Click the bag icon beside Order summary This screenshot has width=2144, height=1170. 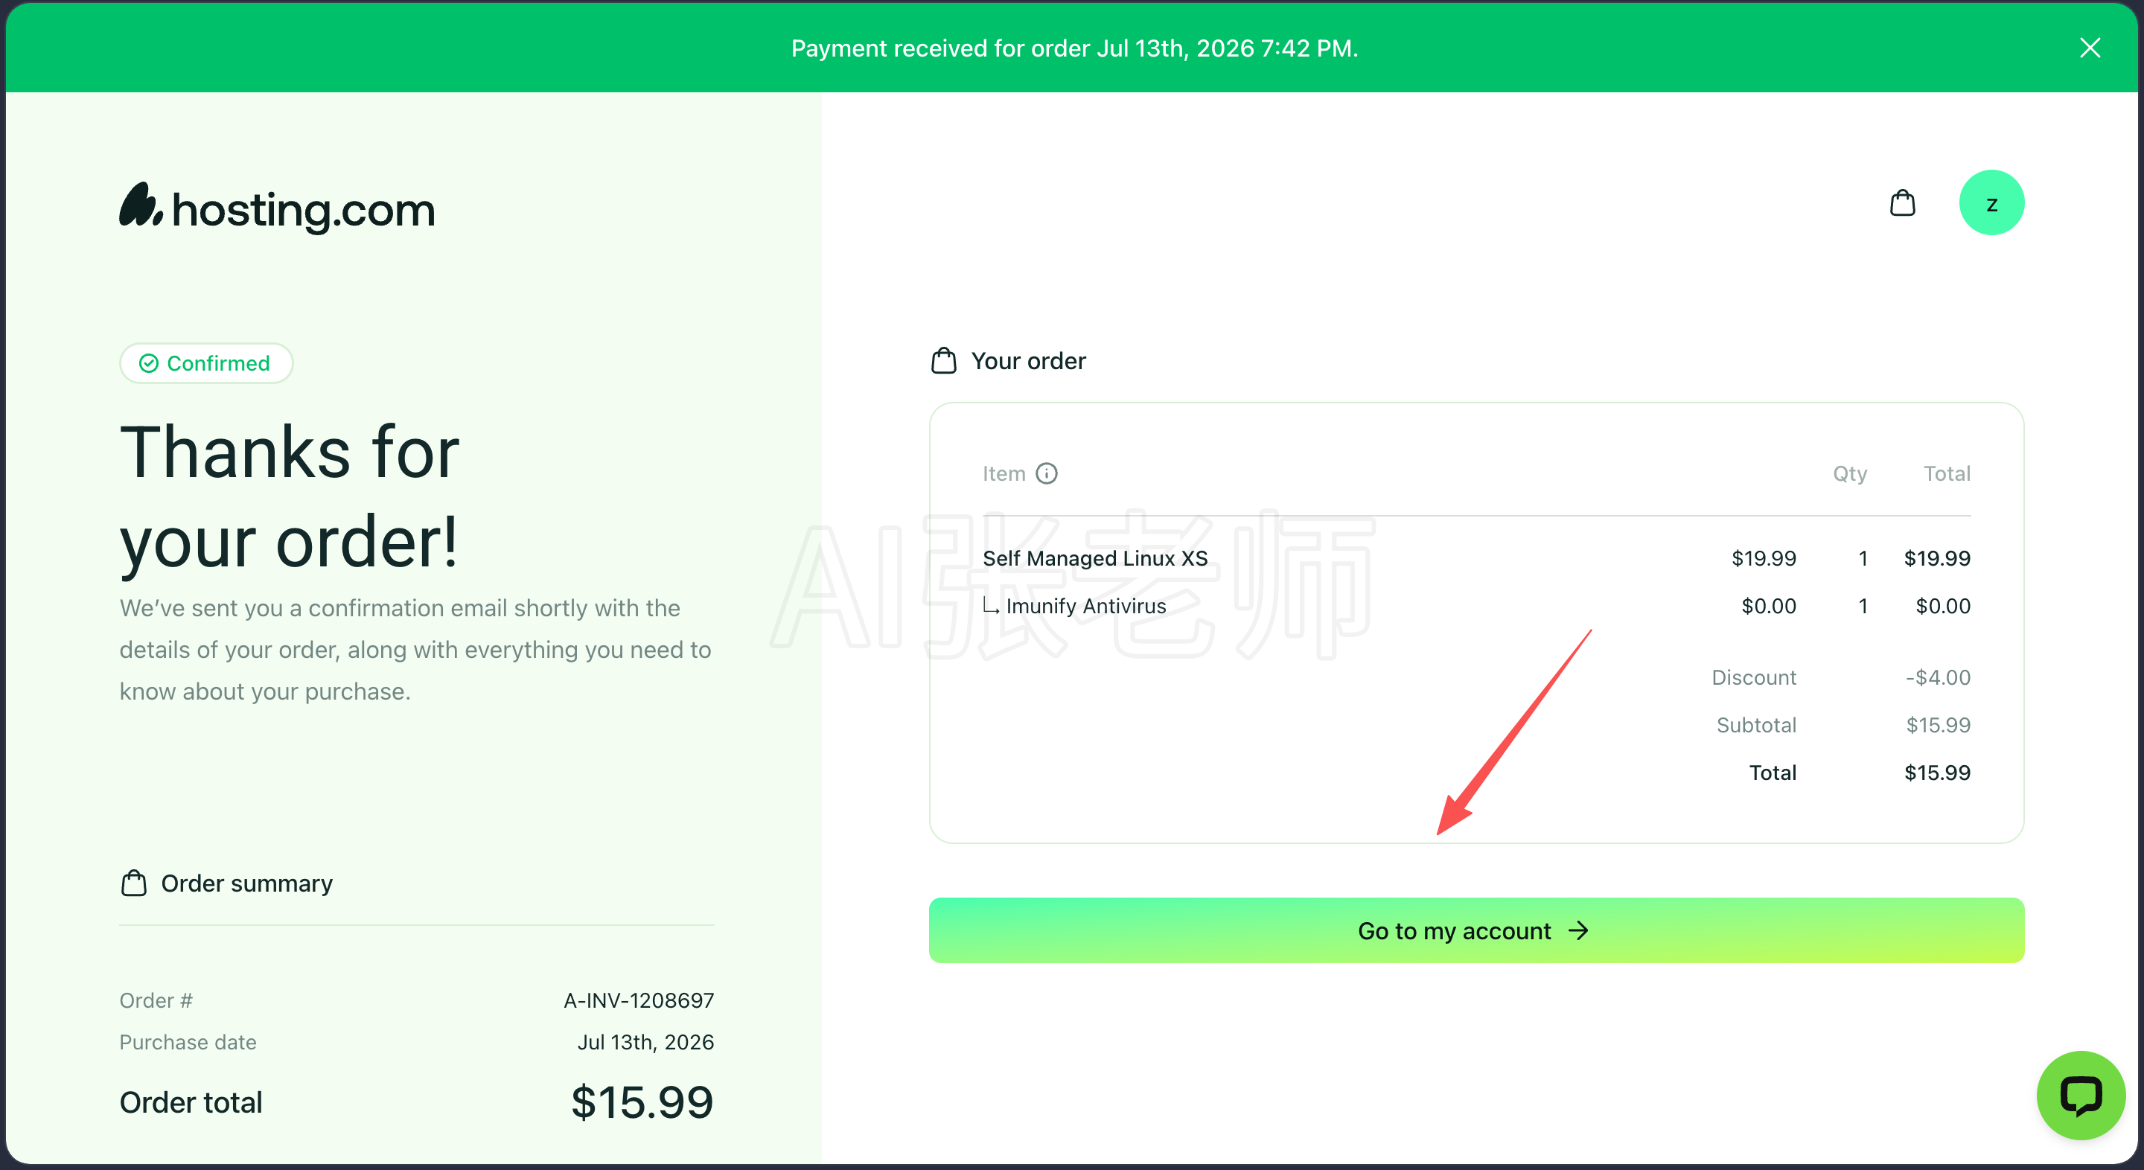tap(133, 883)
